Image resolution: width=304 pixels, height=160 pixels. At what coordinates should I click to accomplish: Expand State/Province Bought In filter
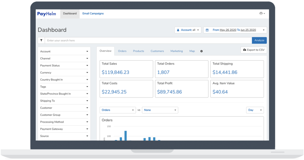[x=64, y=94]
